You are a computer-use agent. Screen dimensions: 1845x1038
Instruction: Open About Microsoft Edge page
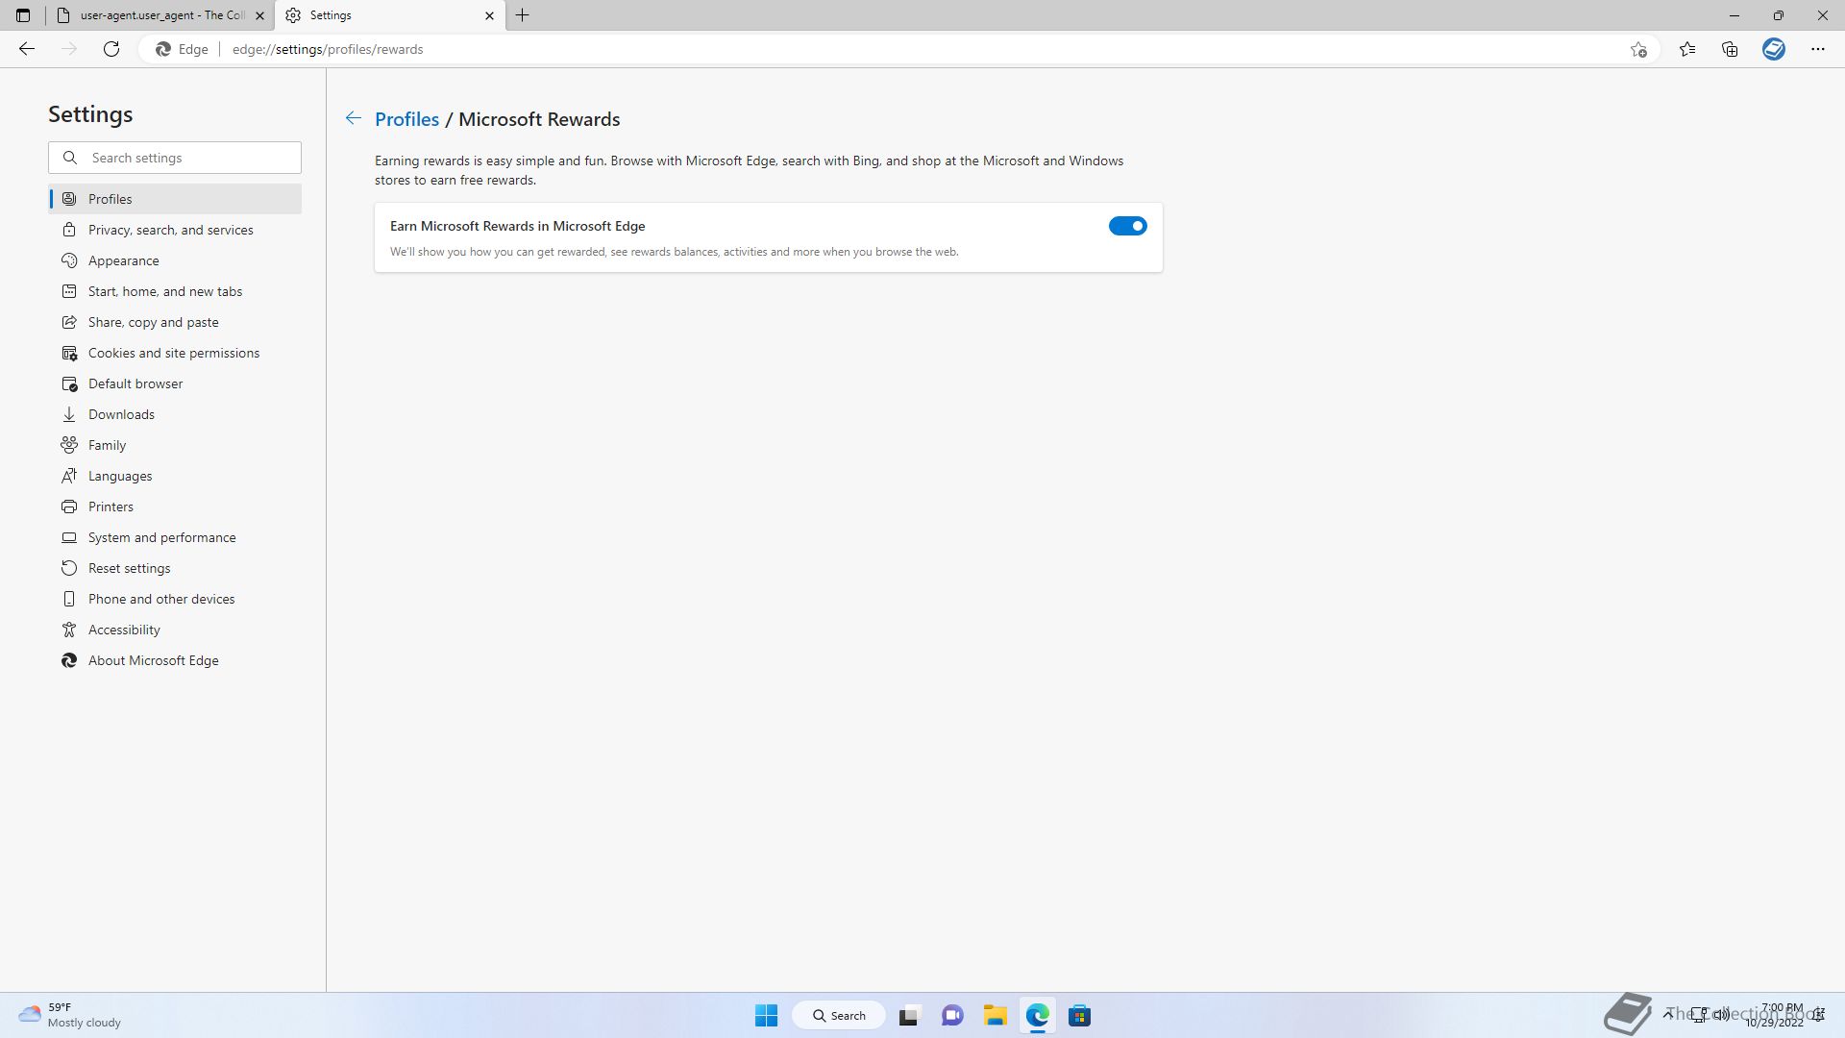(x=175, y=660)
